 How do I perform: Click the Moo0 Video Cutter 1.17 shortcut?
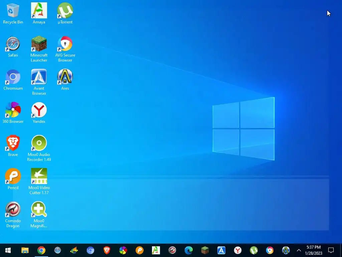(x=39, y=182)
